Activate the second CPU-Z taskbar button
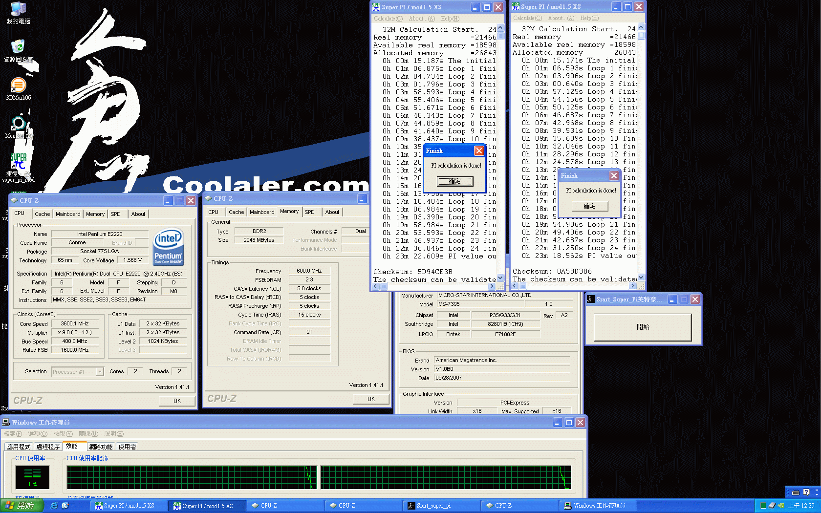The image size is (821, 513). (x=363, y=506)
